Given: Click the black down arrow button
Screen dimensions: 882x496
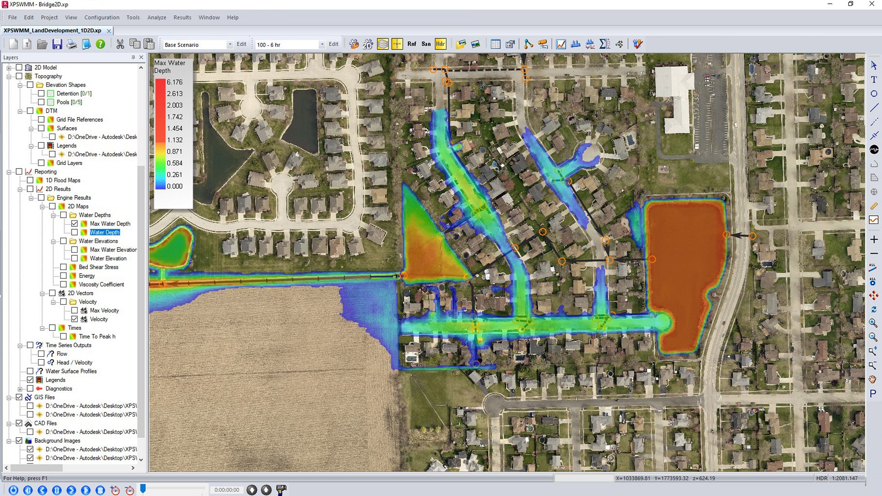Looking at the screenshot, I should click(x=252, y=490).
